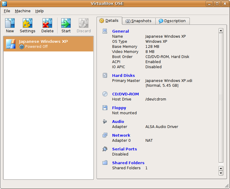
Task: Click the Hard Disks section icon
Action: pyautogui.click(x=105, y=75)
